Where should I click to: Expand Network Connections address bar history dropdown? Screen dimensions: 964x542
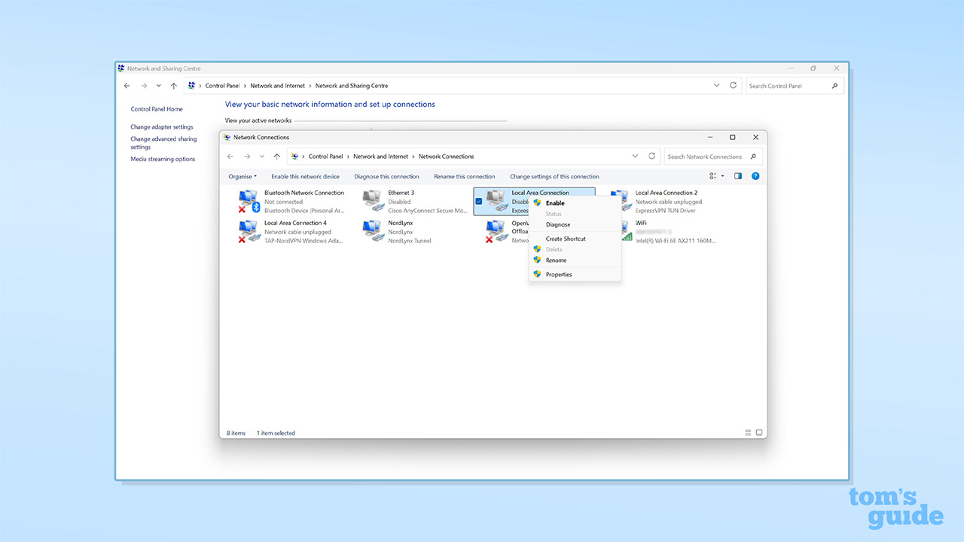635,157
